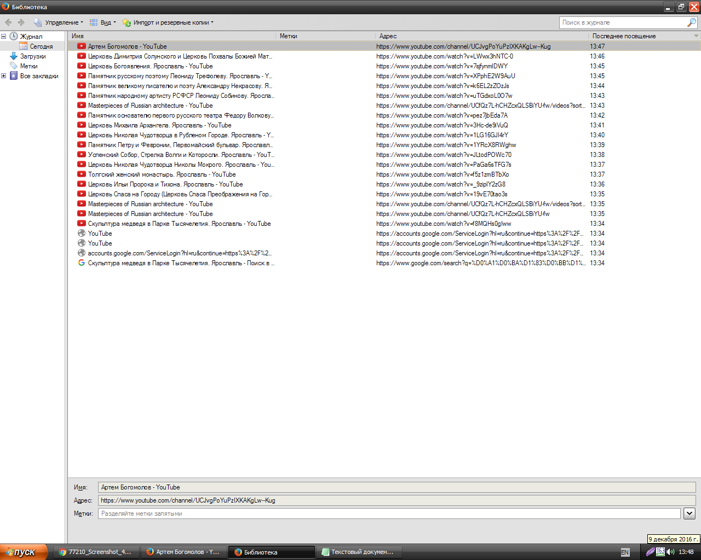Click the Метки tags input field
This screenshot has width=701, height=560.
click(389, 514)
